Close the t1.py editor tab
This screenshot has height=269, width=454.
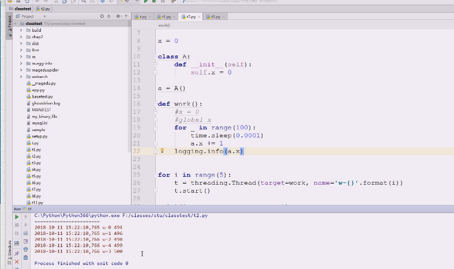pos(174,17)
